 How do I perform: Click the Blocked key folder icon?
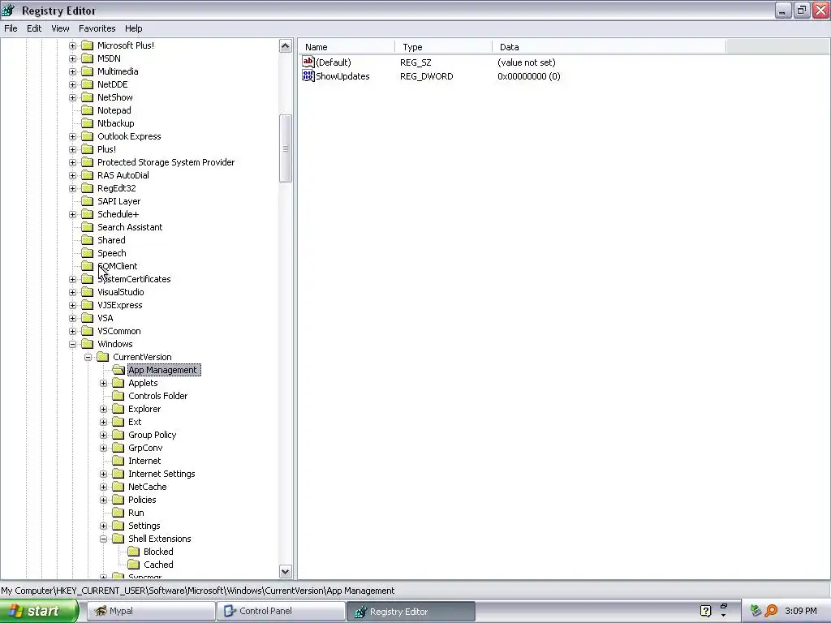click(x=134, y=552)
